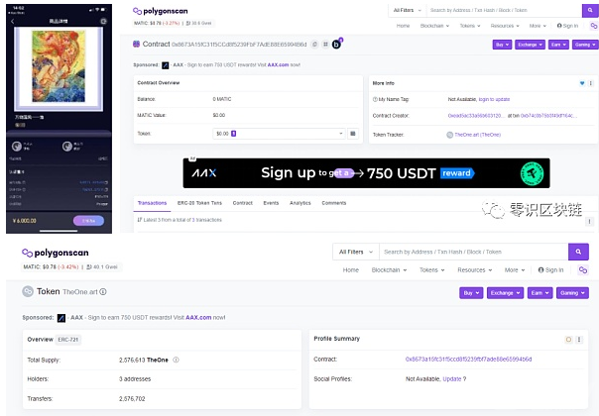Open Blockscan chat 'b' icon
Image resolution: width=599 pixels, height=416 pixels.
[x=336, y=44]
